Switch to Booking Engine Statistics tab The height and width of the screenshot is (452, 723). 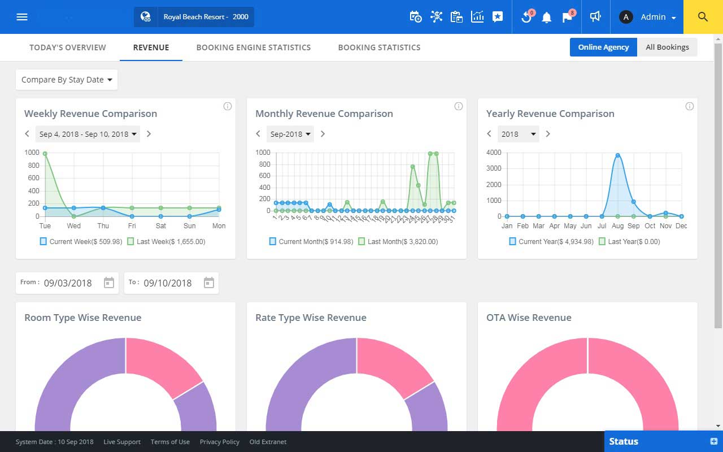coord(254,47)
